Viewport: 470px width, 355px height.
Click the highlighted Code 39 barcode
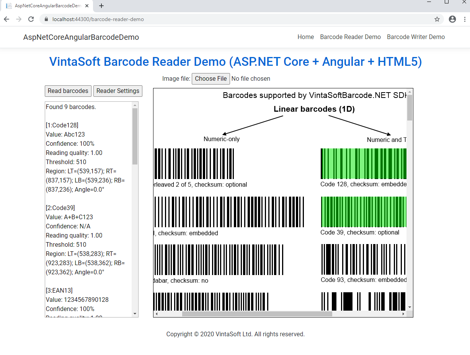[364, 212]
